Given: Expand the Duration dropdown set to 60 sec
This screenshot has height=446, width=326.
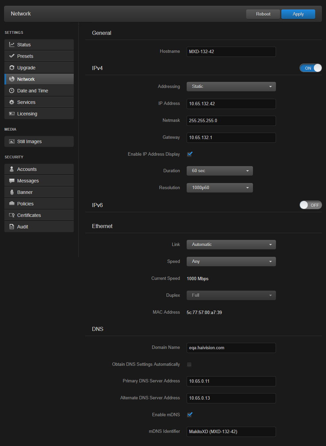Looking at the screenshot, I should (219, 171).
